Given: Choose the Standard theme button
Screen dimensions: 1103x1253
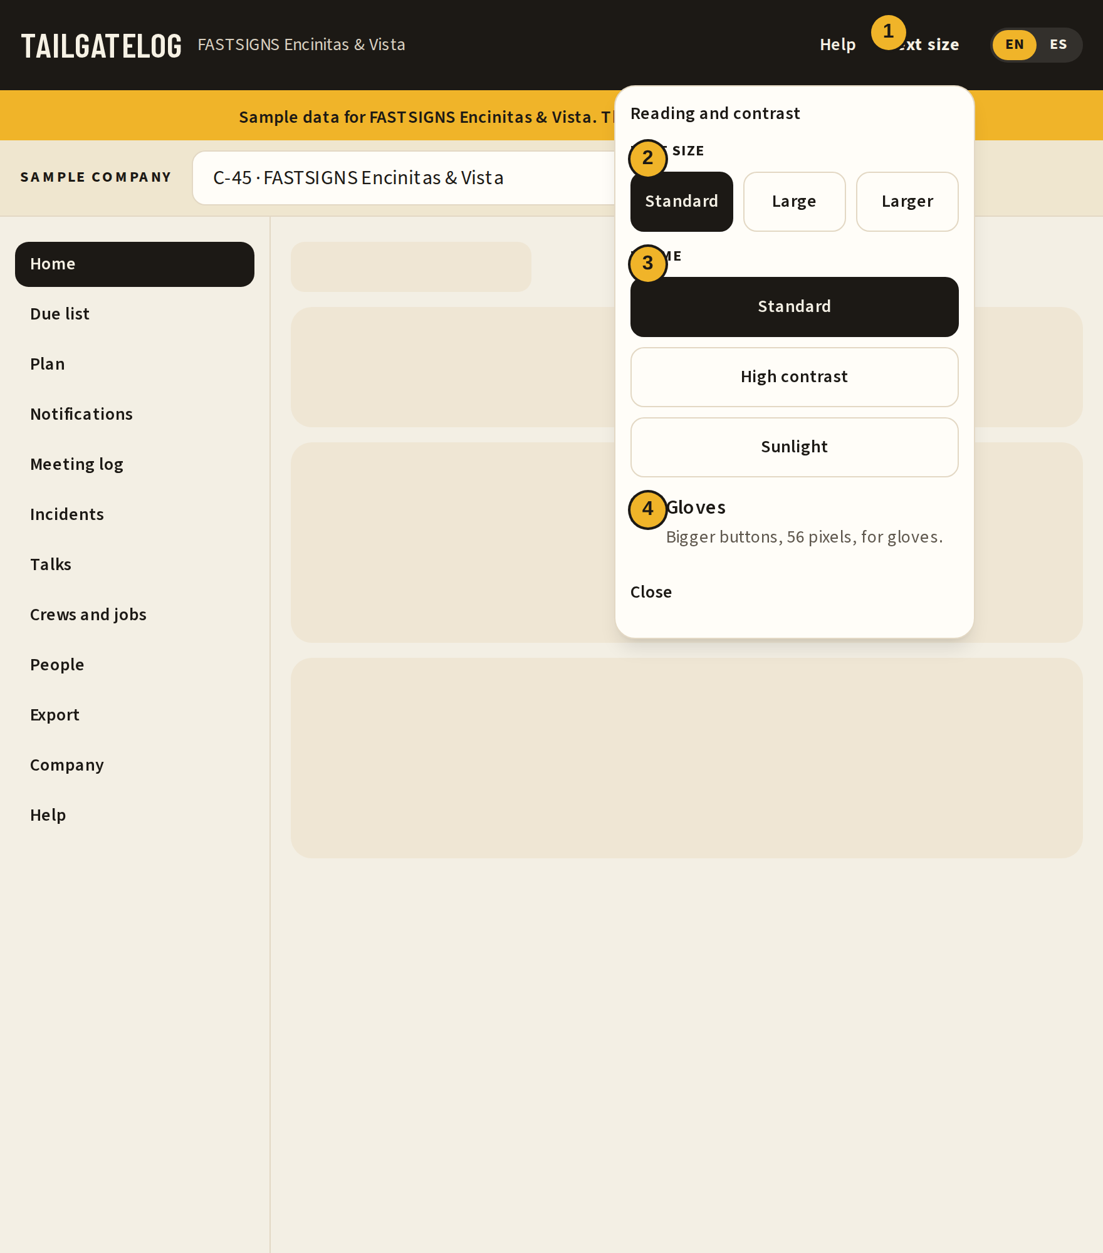Looking at the screenshot, I should (794, 306).
